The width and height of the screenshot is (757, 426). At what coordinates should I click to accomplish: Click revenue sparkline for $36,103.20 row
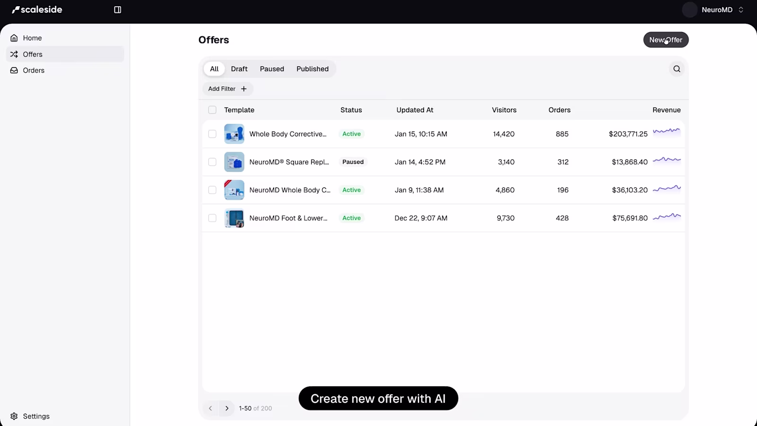tap(667, 188)
